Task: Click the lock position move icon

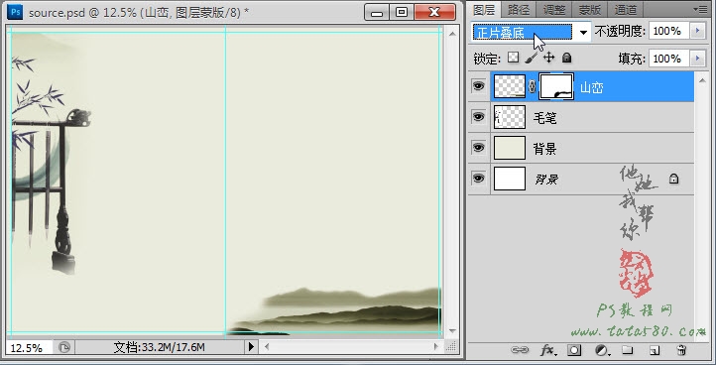Action: pyautogui.click(x=548, y=58)
